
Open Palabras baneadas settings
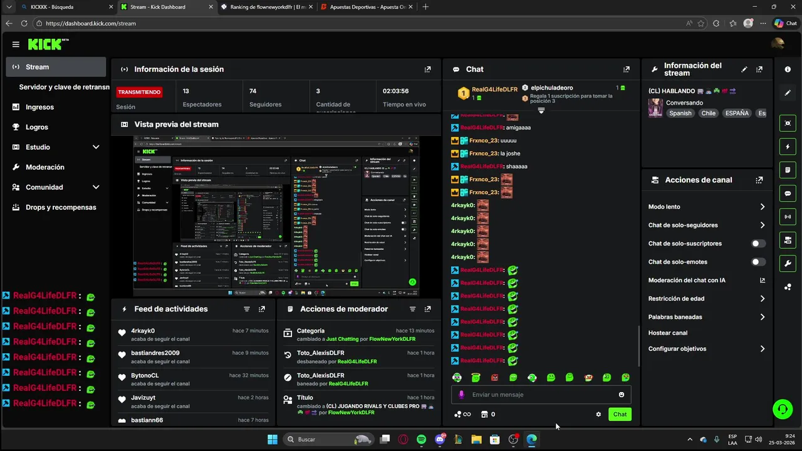[707, 317]
